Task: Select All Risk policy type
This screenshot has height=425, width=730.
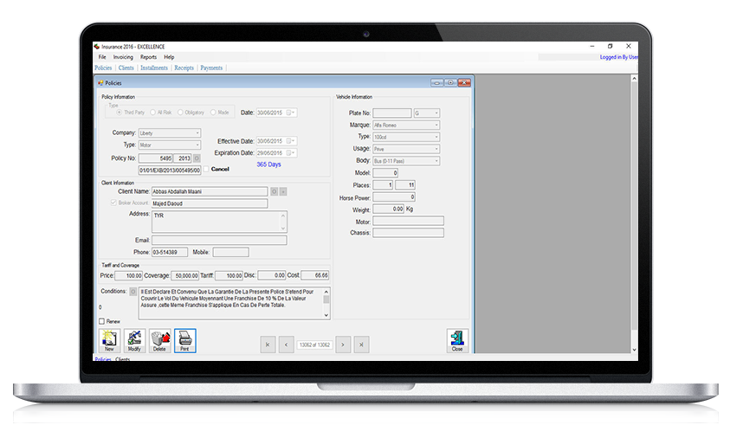Action: [152, 113]
